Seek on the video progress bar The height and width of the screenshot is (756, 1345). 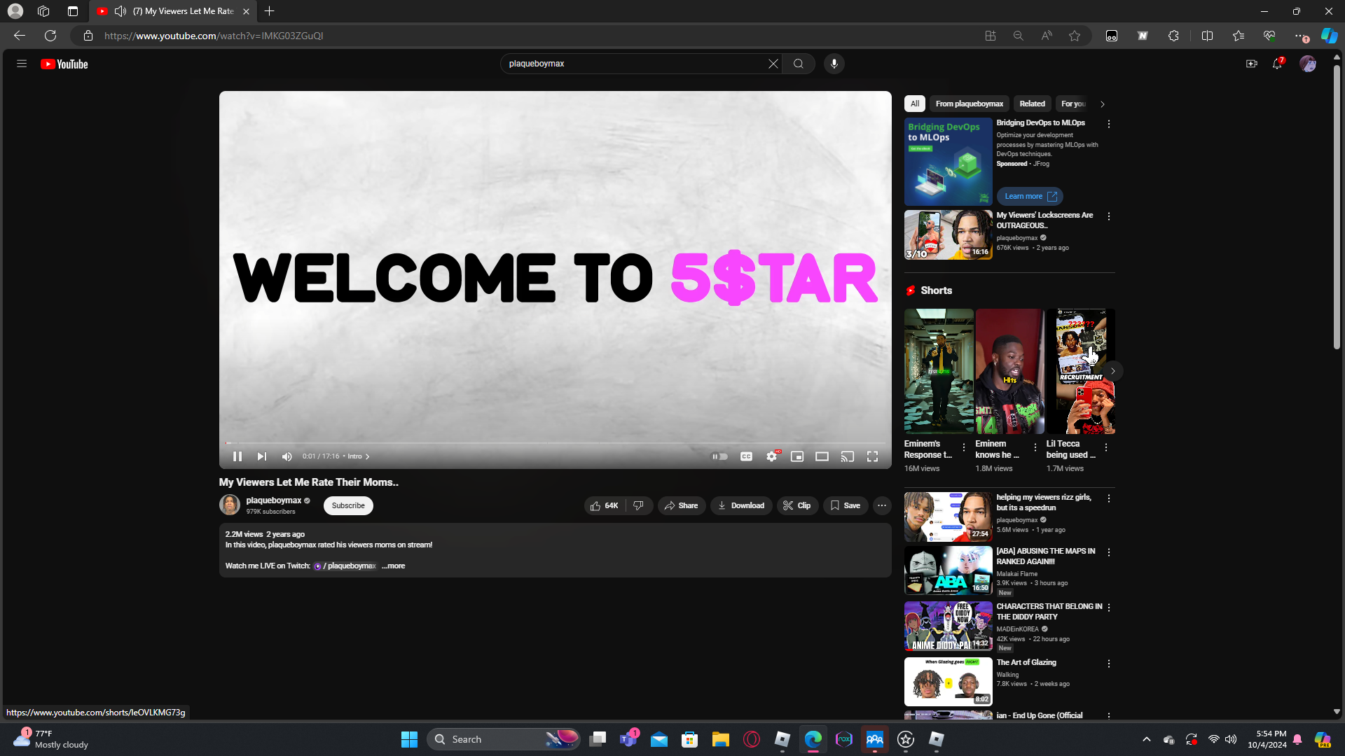(x=555, y=443)
